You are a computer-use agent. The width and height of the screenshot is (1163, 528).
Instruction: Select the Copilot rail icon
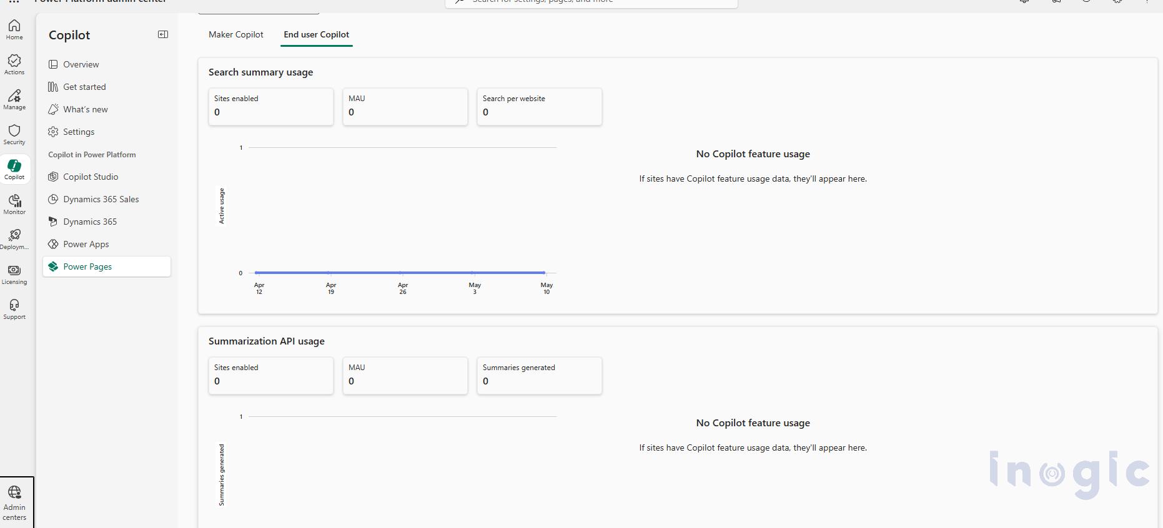click(14, 169)
